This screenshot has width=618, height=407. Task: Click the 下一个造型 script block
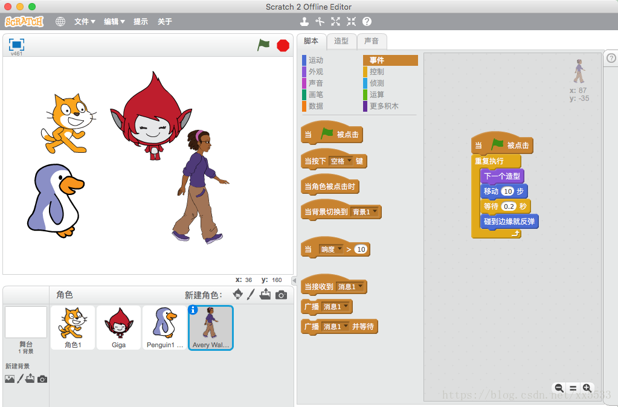point(502,176)
